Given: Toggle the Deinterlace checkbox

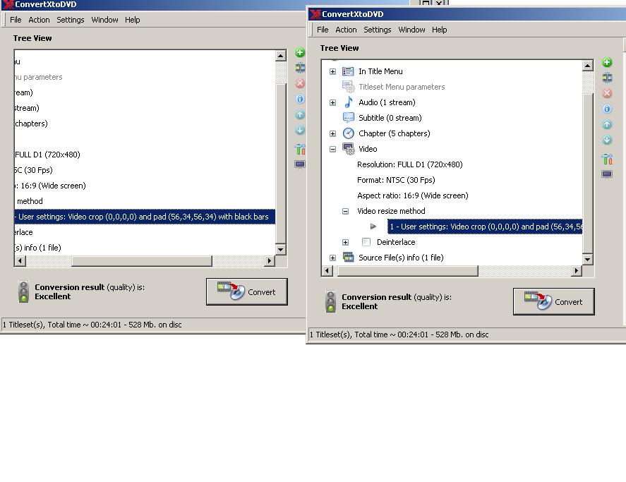Looking at the screenshot, I should click(x=366, y=242).
